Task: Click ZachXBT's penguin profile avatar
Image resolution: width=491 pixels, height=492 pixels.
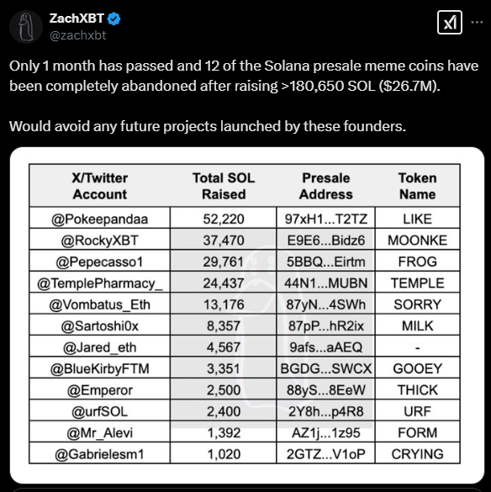Action: coord(26,27)
